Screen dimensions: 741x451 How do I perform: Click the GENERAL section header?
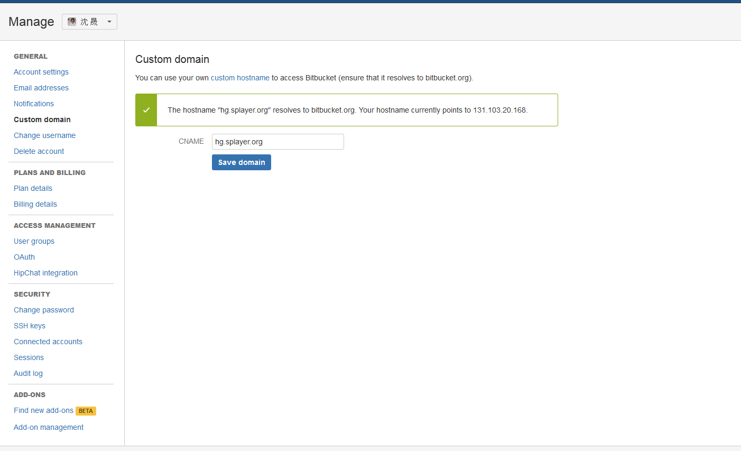point(31,56)
